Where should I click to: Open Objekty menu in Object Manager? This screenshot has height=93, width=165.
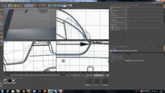(x=126, y=5)
